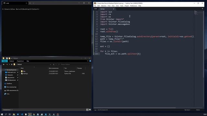Toggle the side bar icon in Sublime status bar

point(95,110)
